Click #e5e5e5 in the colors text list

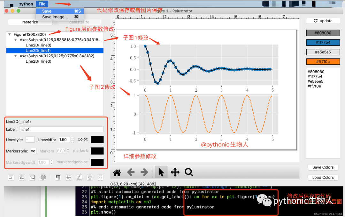tap(315, 81)
